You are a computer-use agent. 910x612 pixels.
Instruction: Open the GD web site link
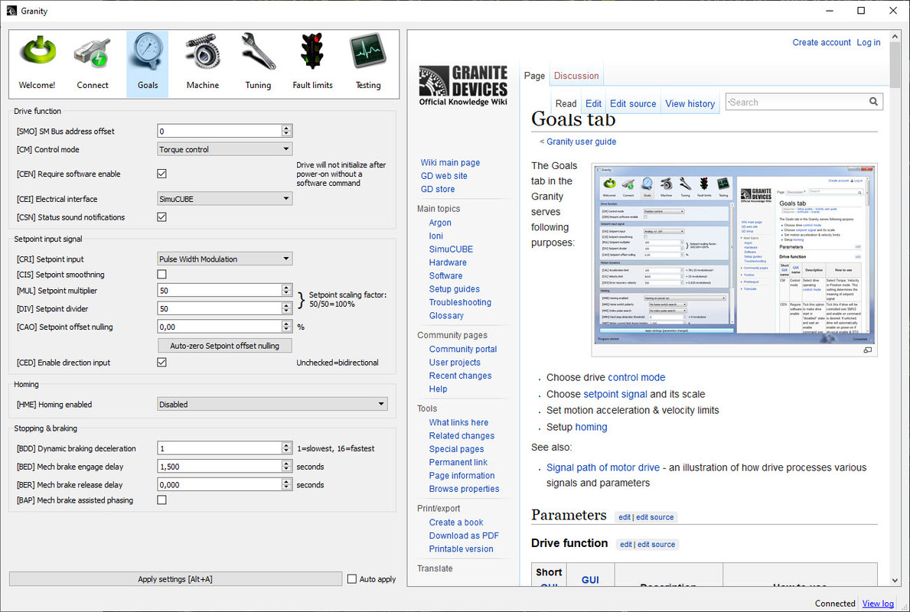click(443, 176)
